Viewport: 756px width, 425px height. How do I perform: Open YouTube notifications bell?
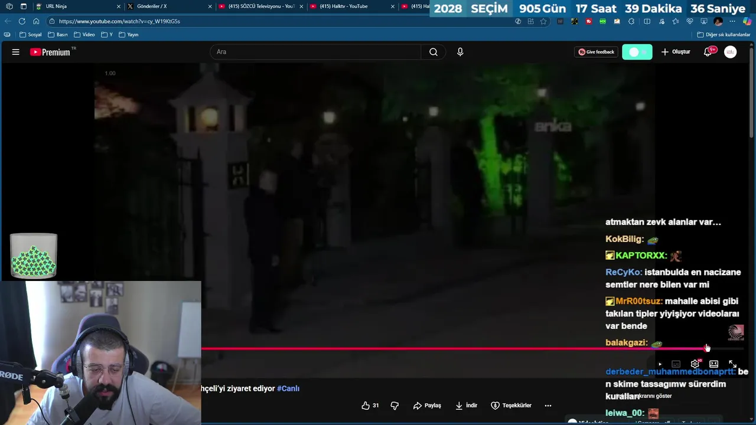[x=708, y=52]
